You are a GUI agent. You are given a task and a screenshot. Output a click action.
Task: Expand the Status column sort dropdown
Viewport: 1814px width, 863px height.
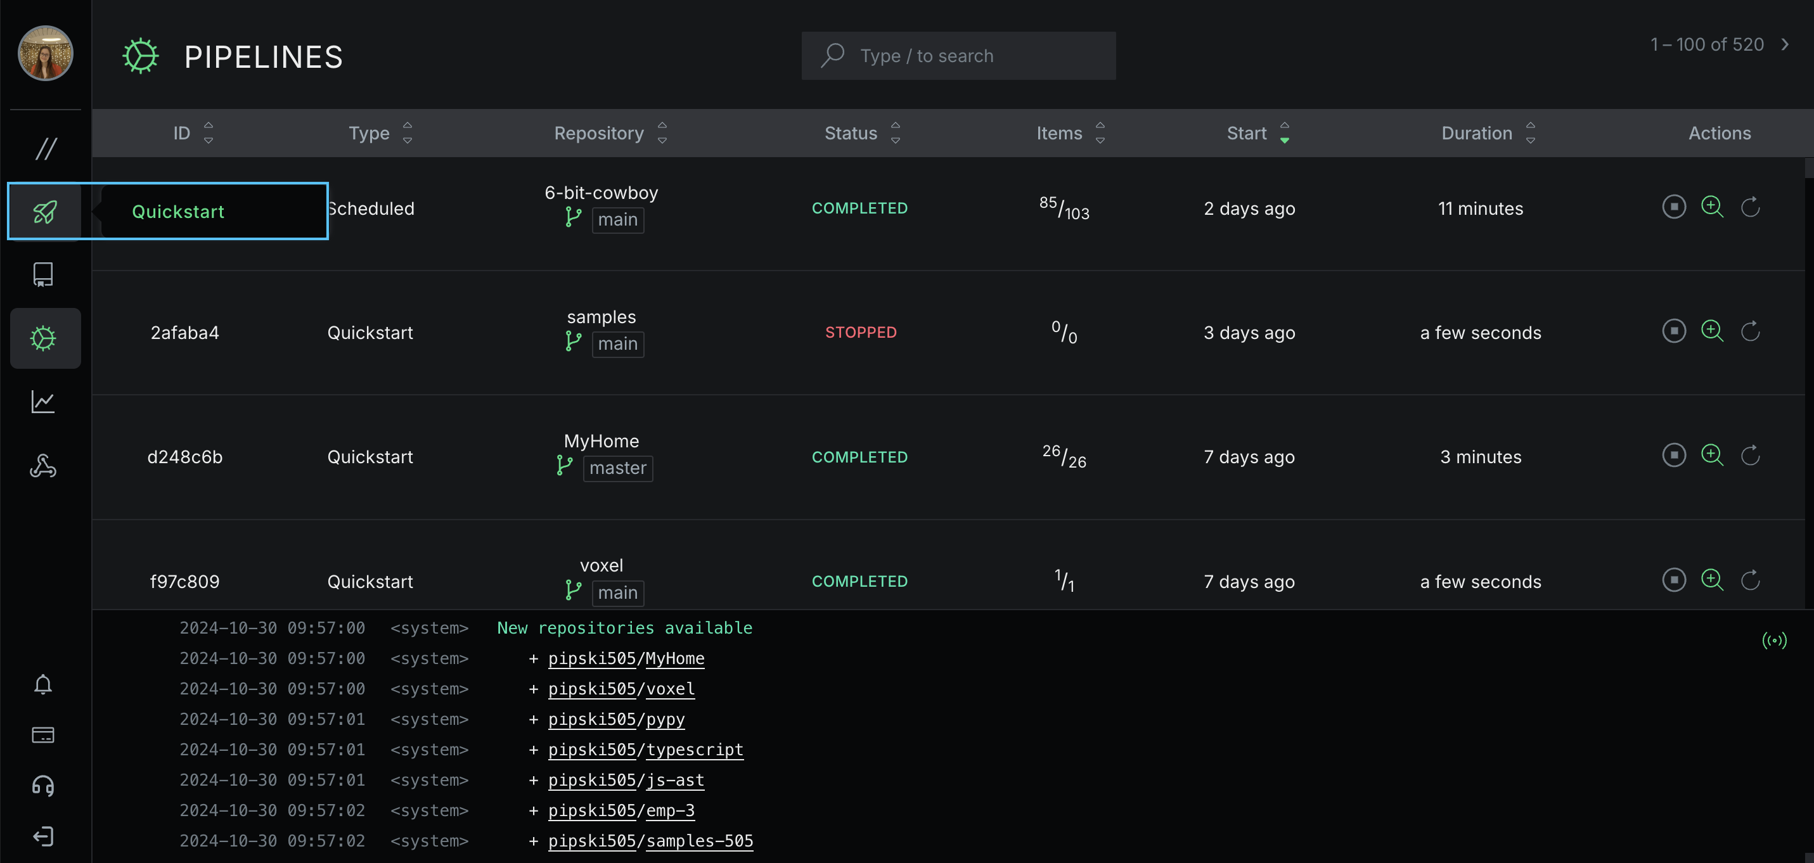pyautogui.click(x=897, y=133)
